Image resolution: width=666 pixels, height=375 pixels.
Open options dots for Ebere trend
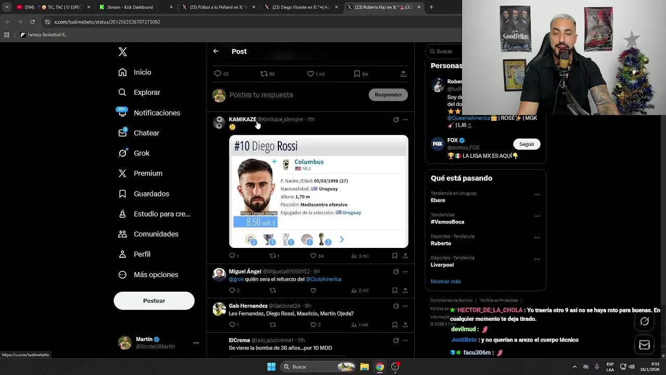pos(537,195)
